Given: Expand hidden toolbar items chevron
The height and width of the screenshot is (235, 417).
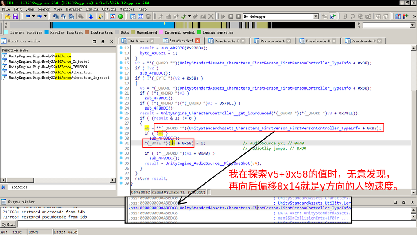Looking at the screenshot, I should point(414,16).
